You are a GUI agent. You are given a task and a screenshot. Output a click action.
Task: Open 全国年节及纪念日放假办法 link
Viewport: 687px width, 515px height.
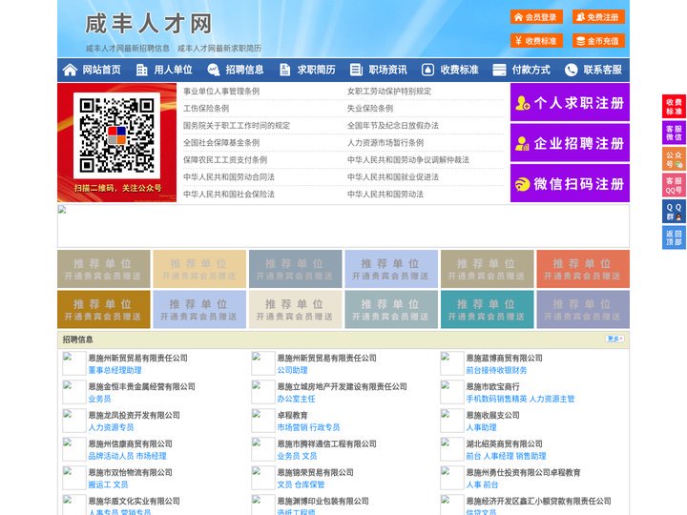pos(393,125)
